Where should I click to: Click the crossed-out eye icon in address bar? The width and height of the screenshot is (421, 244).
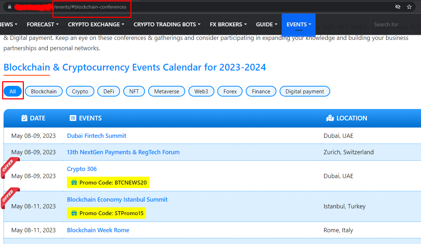(x=398, y=7)
